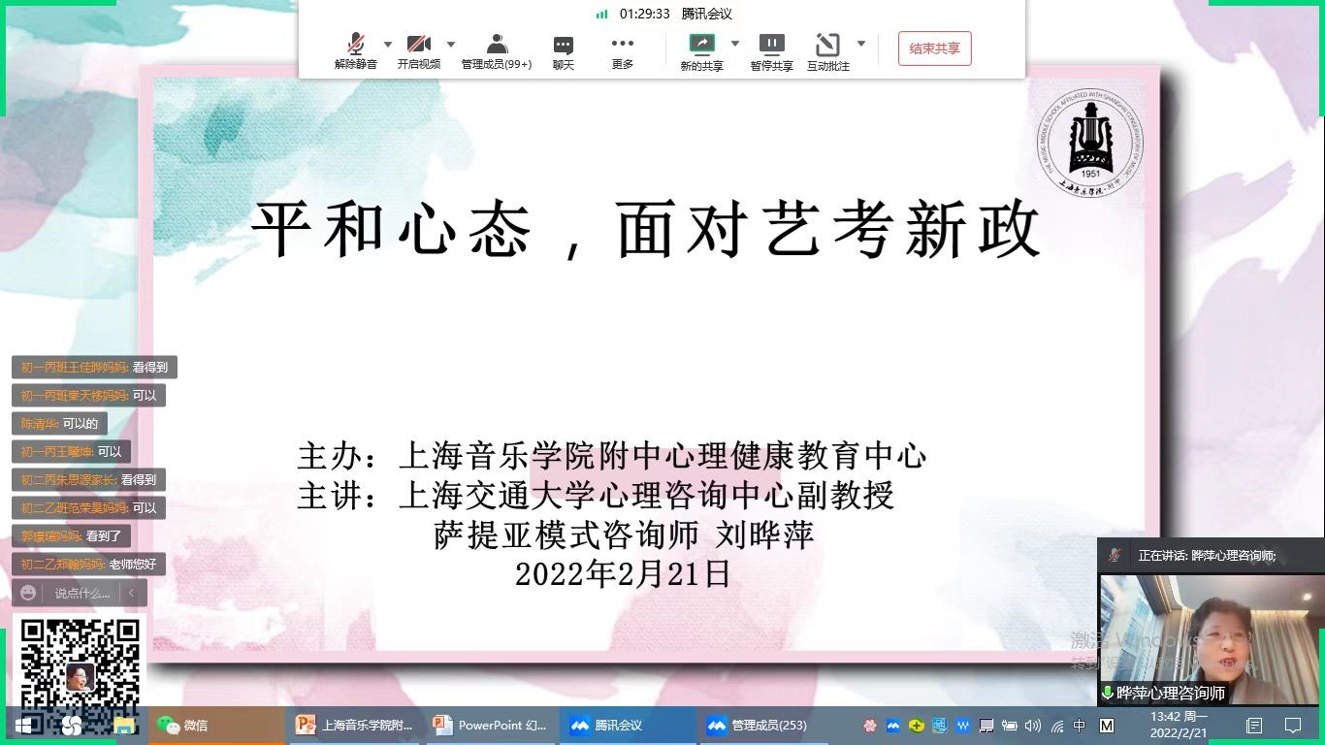The width and height of the screenshot is (1325, 745).
Task: Collapse the floating chat with the arrow
Action: pyautogui.click(x=132, y=593)
